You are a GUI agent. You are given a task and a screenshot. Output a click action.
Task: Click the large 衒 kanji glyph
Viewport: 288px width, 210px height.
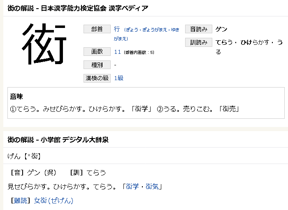pyautogui.click(x=44, y=44)
